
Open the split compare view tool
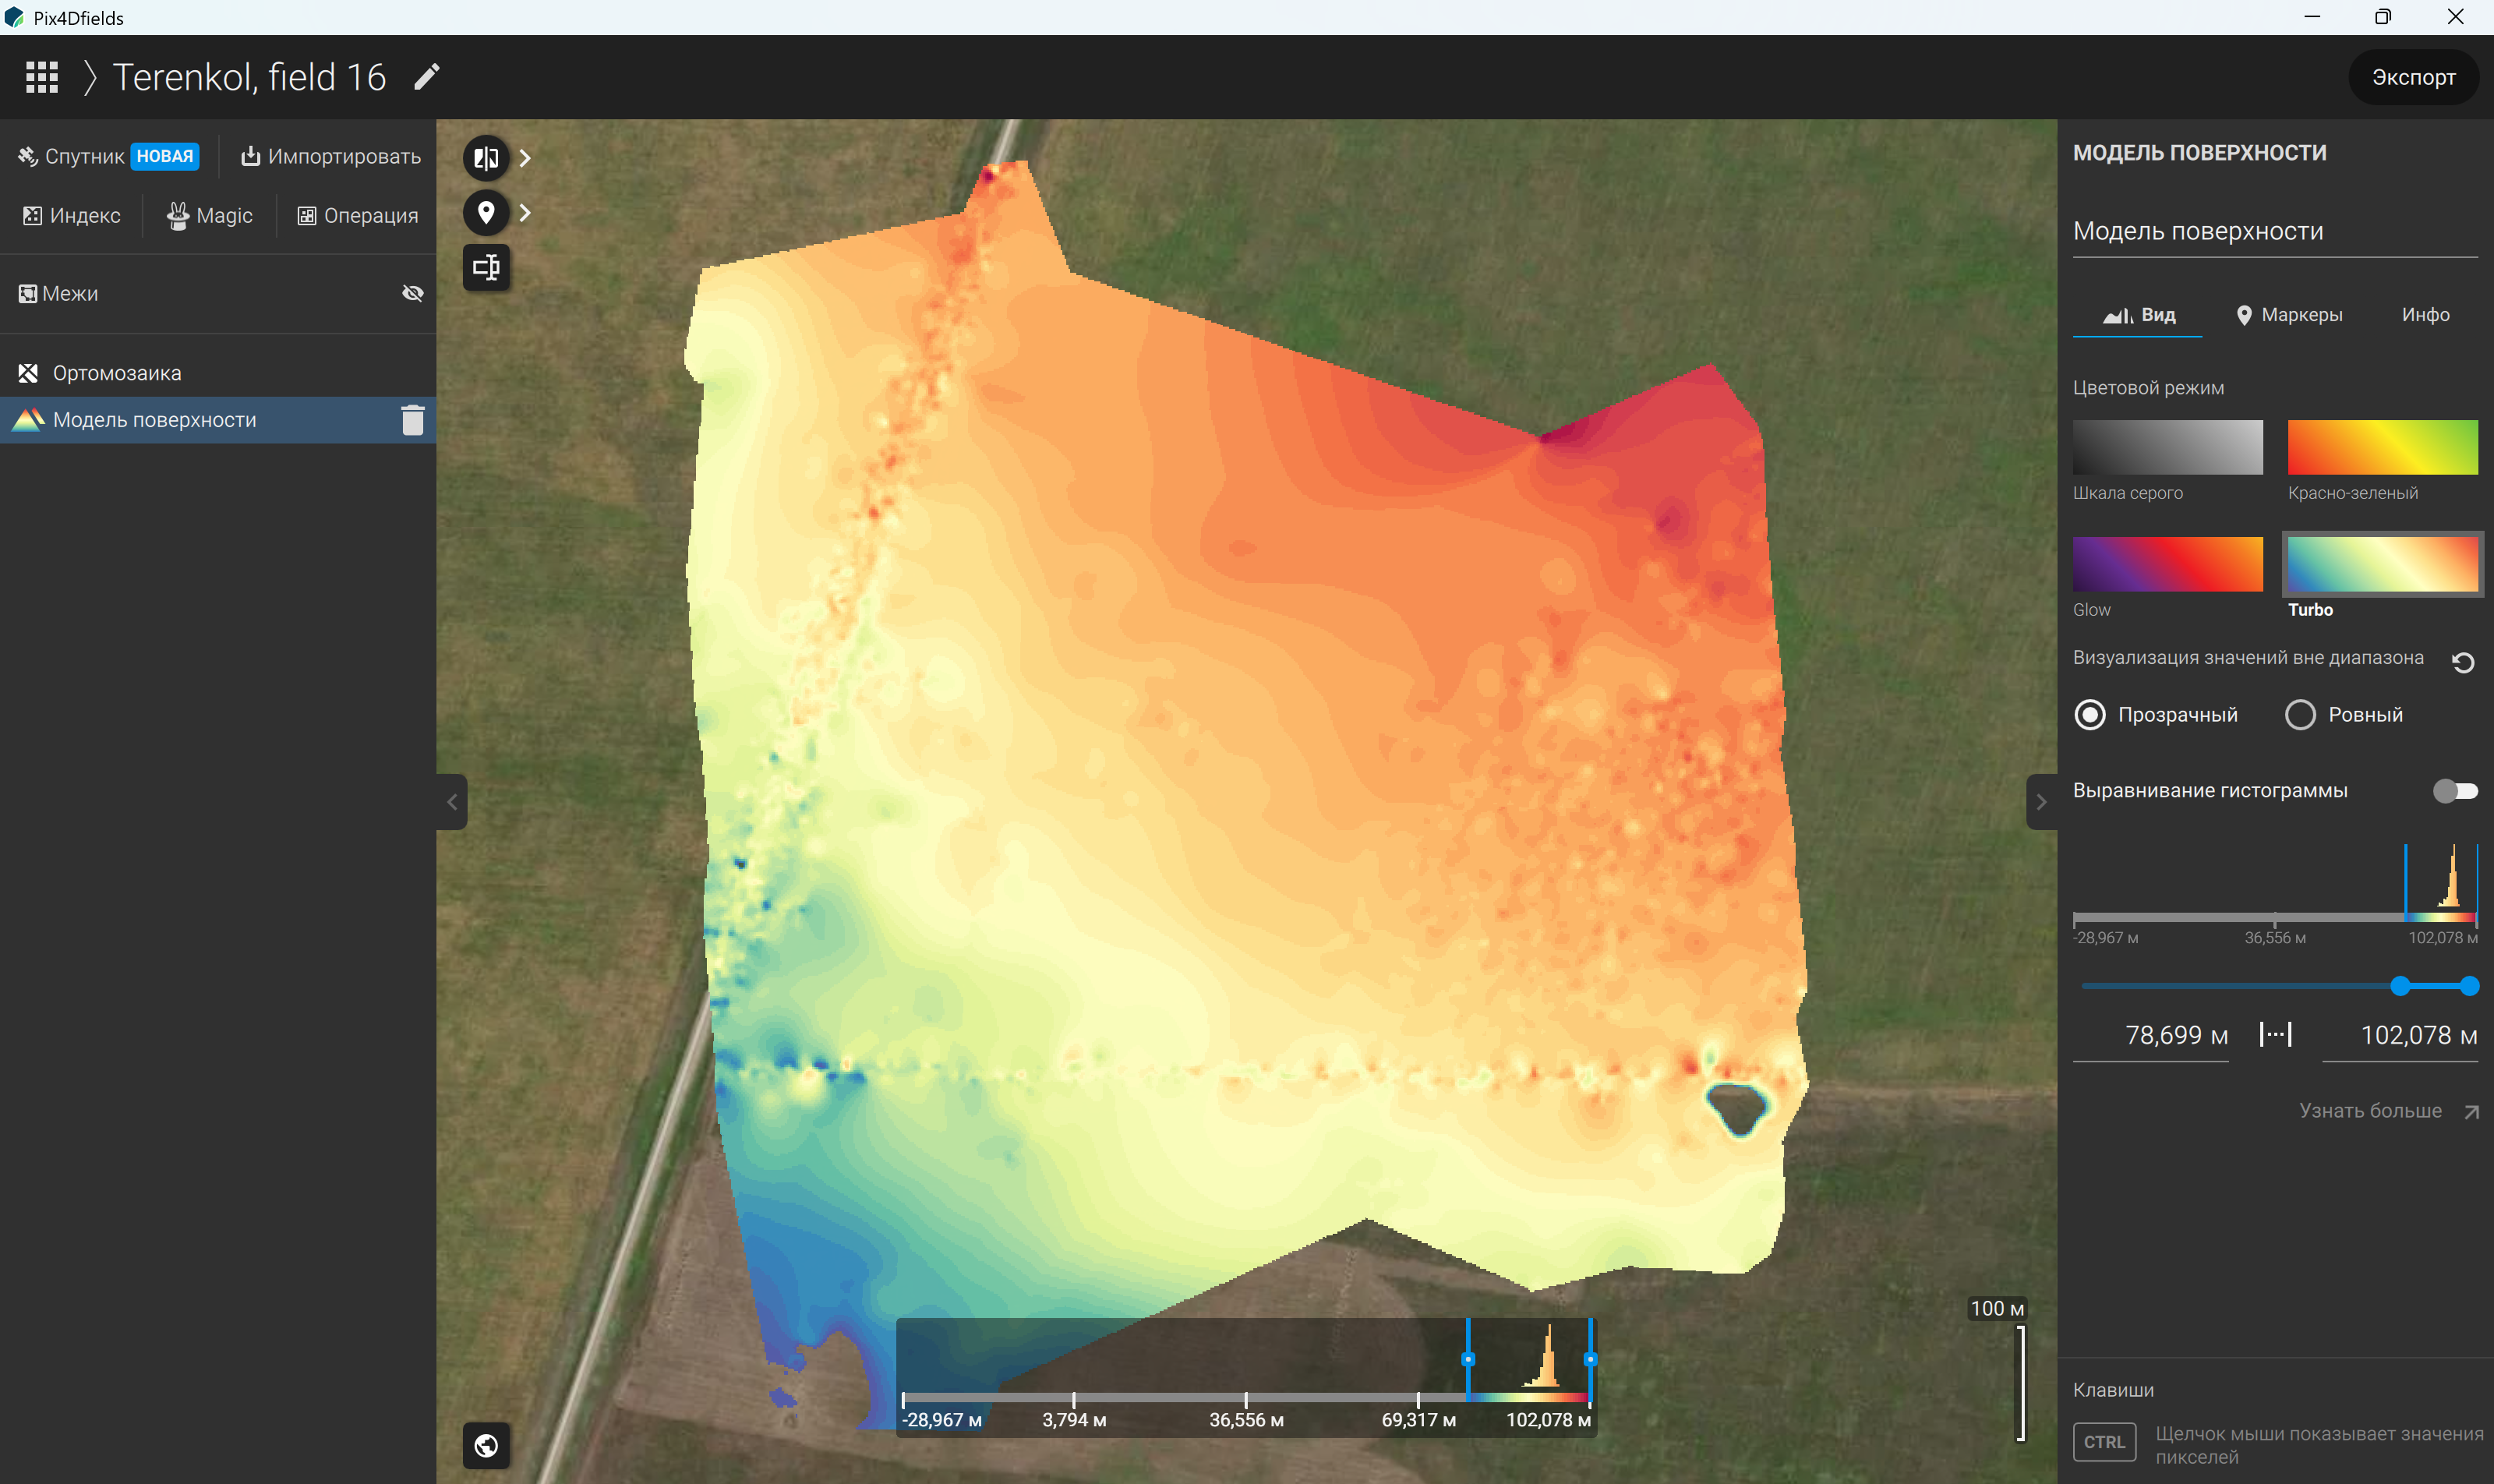pos(486,158)
